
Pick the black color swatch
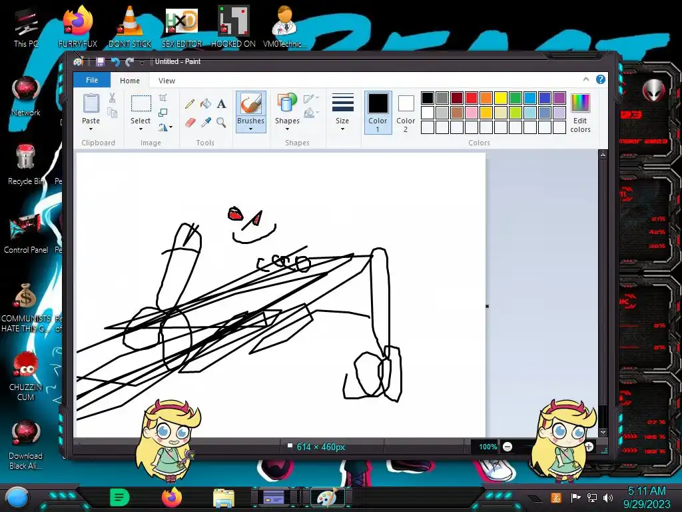[x=428, y=98]
